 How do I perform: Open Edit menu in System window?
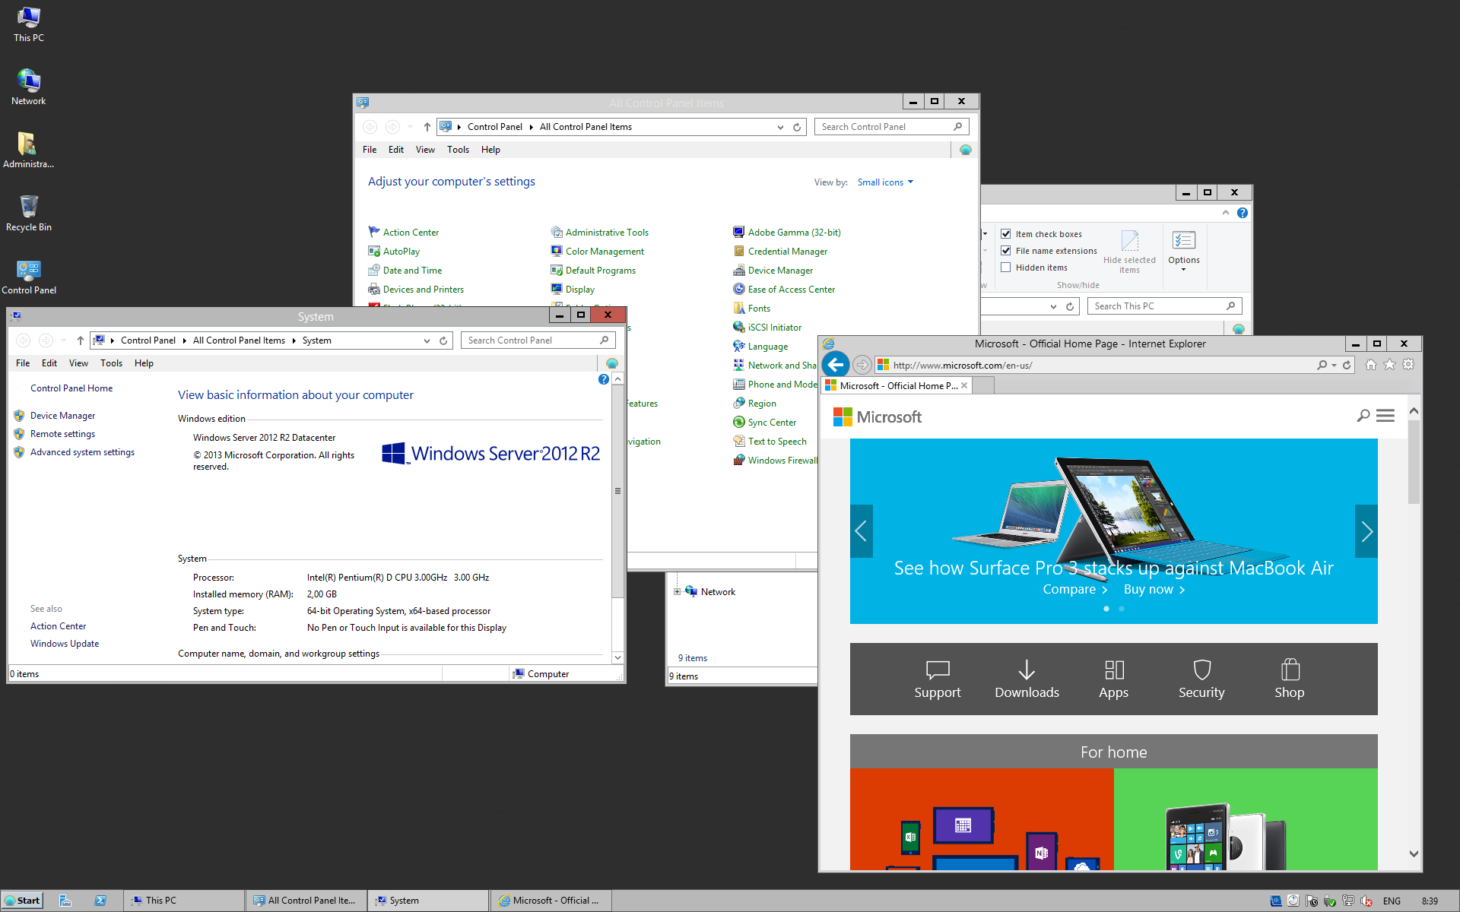49,363
